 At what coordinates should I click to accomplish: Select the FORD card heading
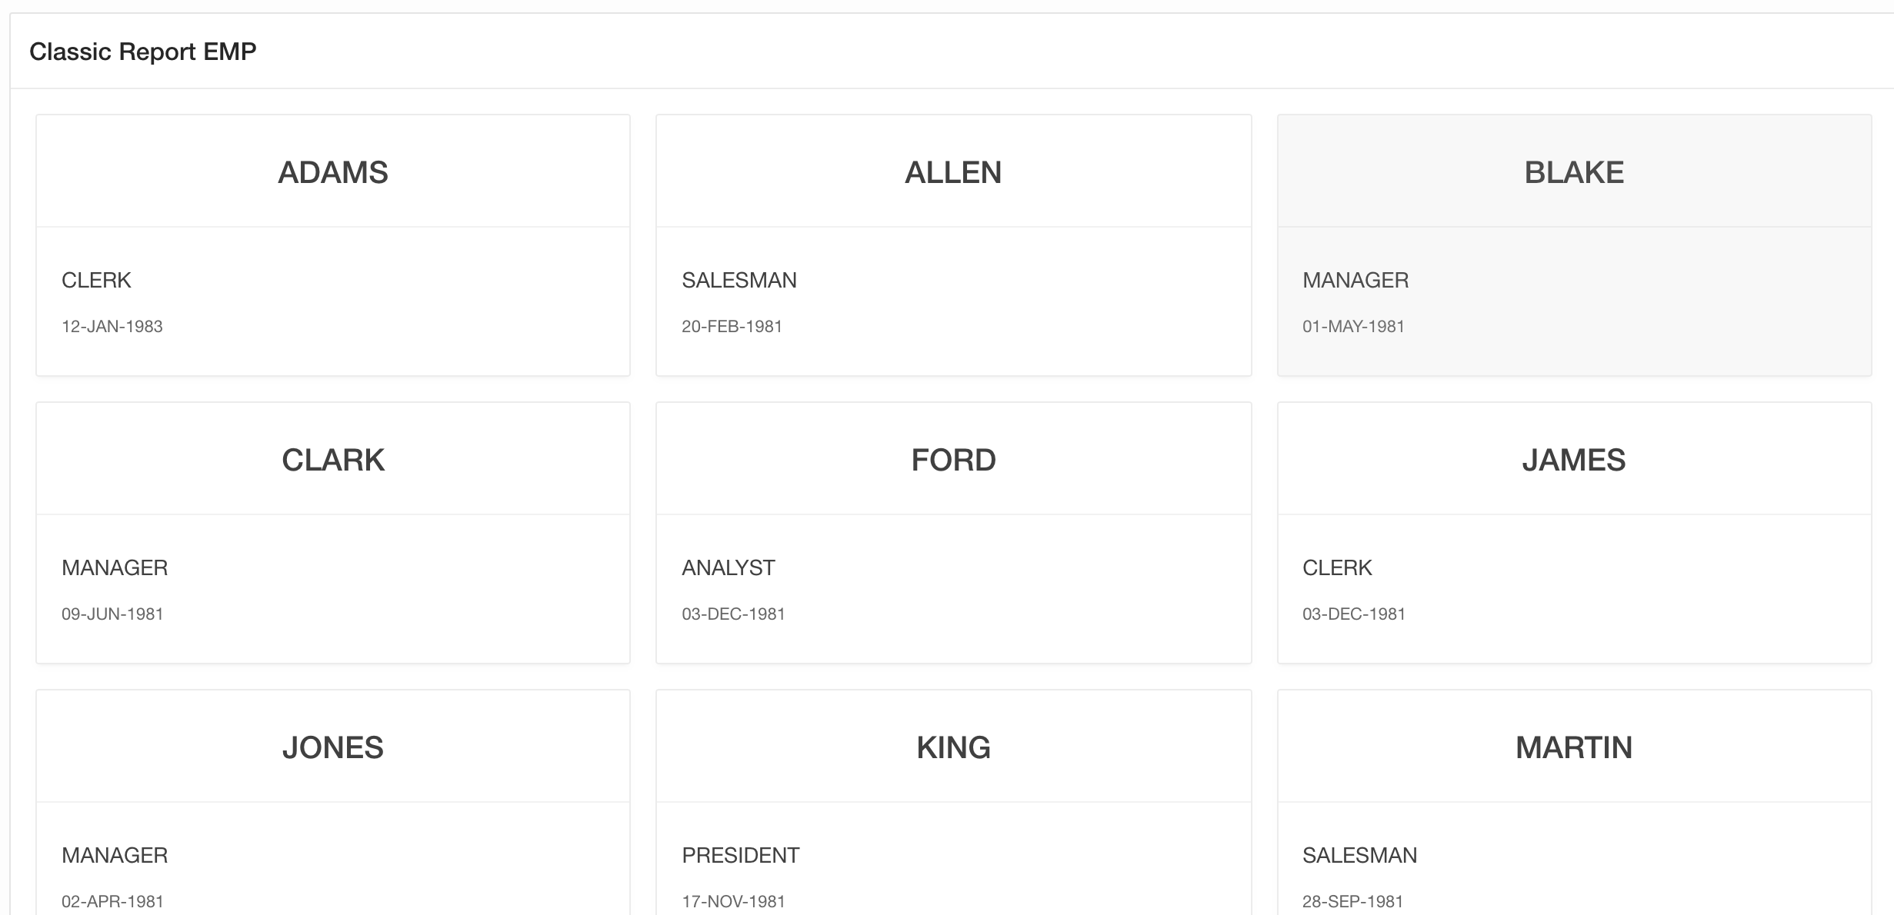coord(953,460)
